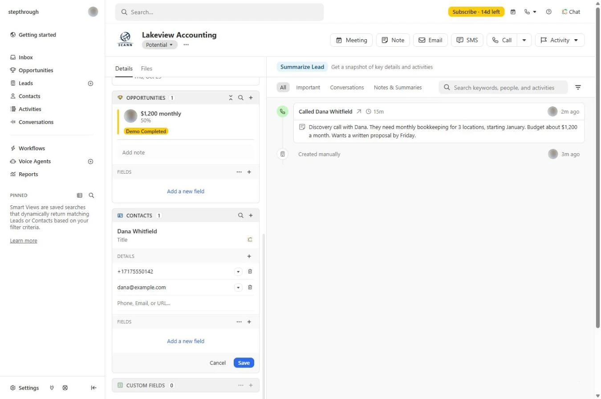Add a new contact with plus icon

[251, 215]
